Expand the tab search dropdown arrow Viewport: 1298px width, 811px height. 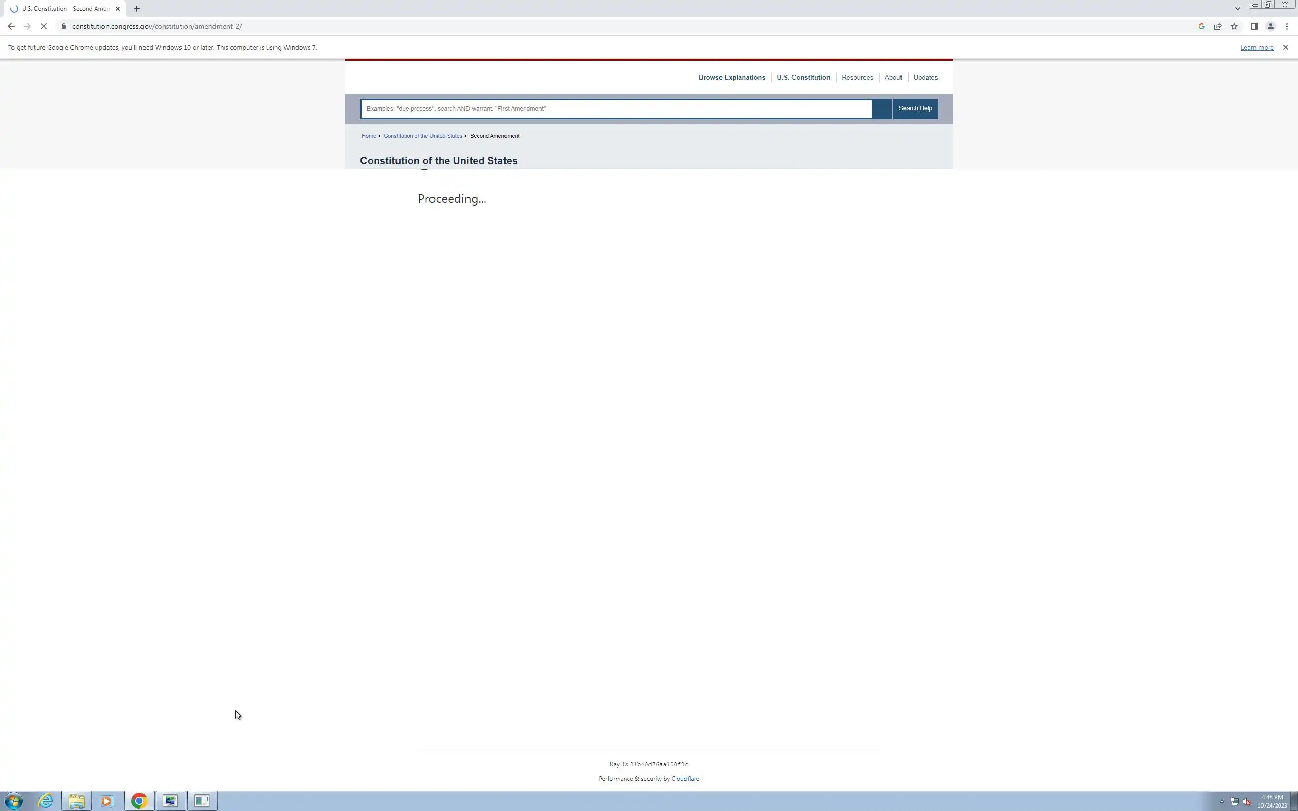click(1237, 9)
